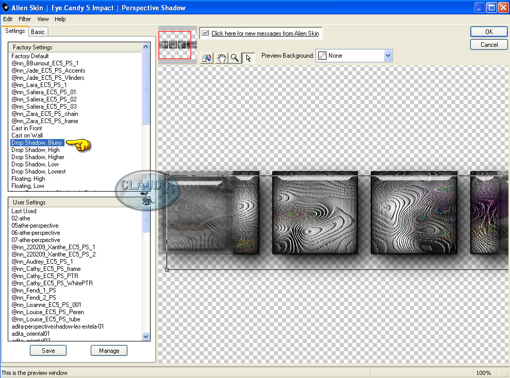Open new messages from Alien Skin link
This screenshot has width=510, height=378.
(x=265, y=33)
